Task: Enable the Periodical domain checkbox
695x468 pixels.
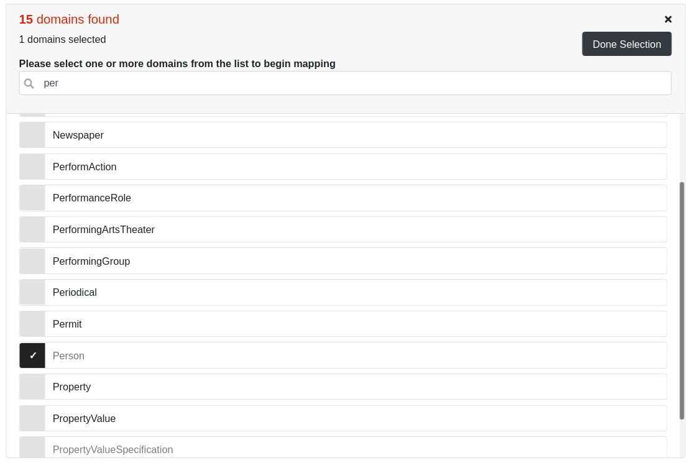Action: 32,292
